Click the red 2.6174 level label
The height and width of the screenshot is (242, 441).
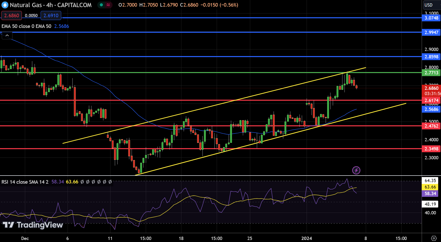[431, 100]
